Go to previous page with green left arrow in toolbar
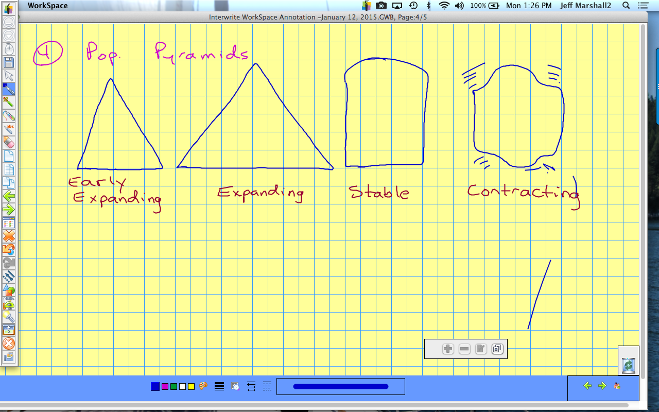This screenshot has width=659, height=412. point(9,196)
